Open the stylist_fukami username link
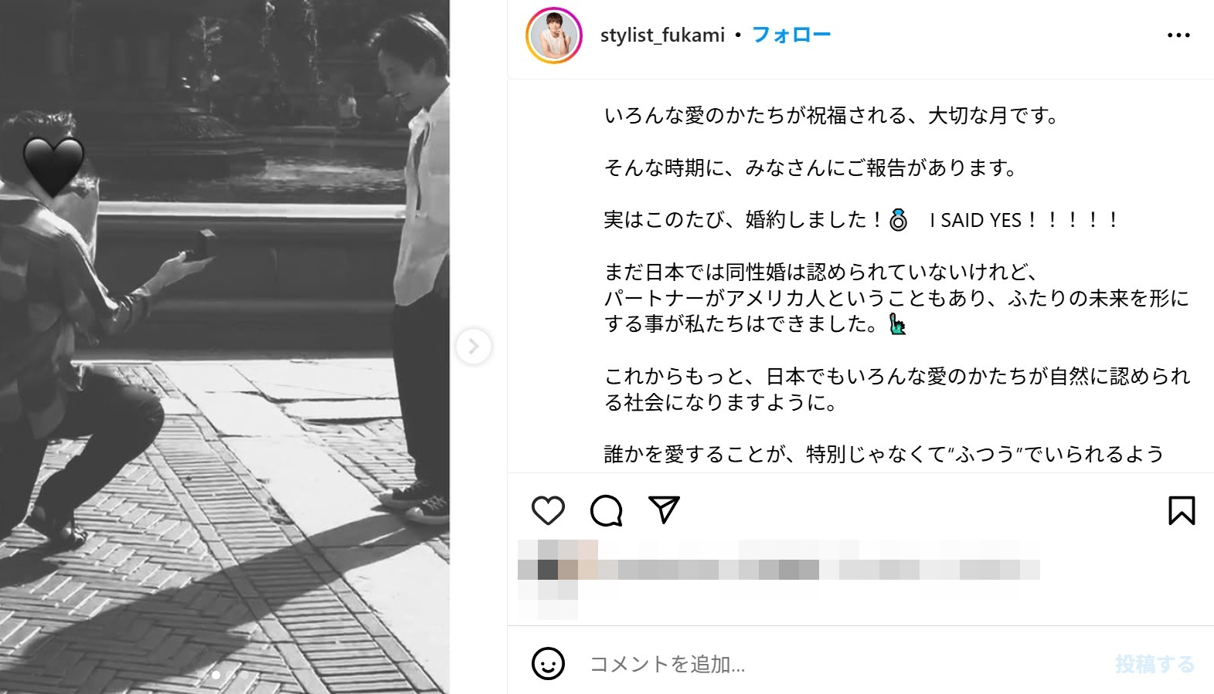Screen dimensions: 1214x694 coord(662,35)
